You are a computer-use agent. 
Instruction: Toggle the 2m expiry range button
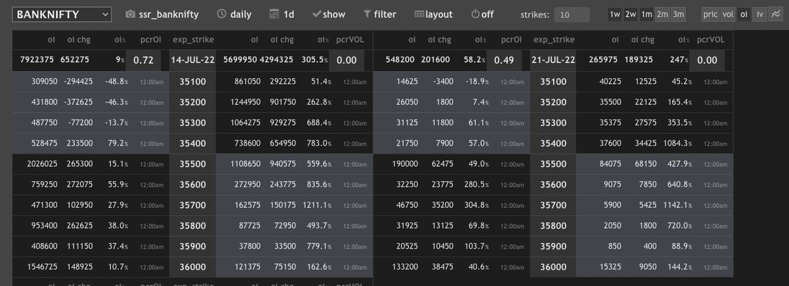(661, 14)
